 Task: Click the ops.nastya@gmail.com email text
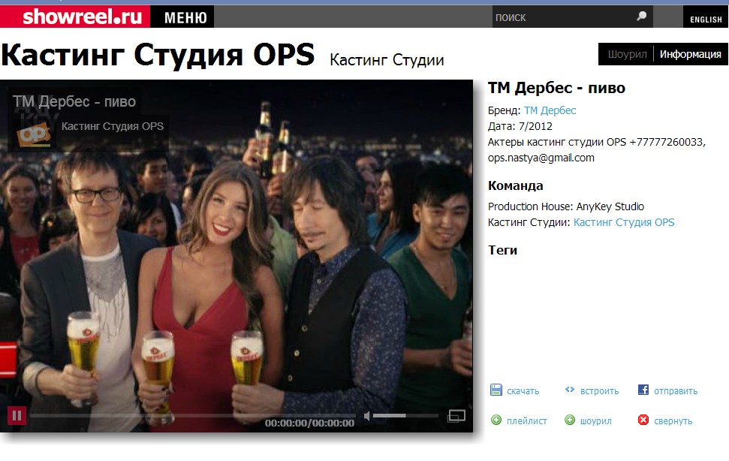(x=541, y=158)
